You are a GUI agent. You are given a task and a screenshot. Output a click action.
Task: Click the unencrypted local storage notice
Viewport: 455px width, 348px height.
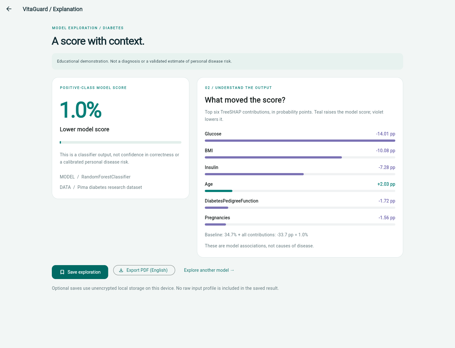pos(165,288)
